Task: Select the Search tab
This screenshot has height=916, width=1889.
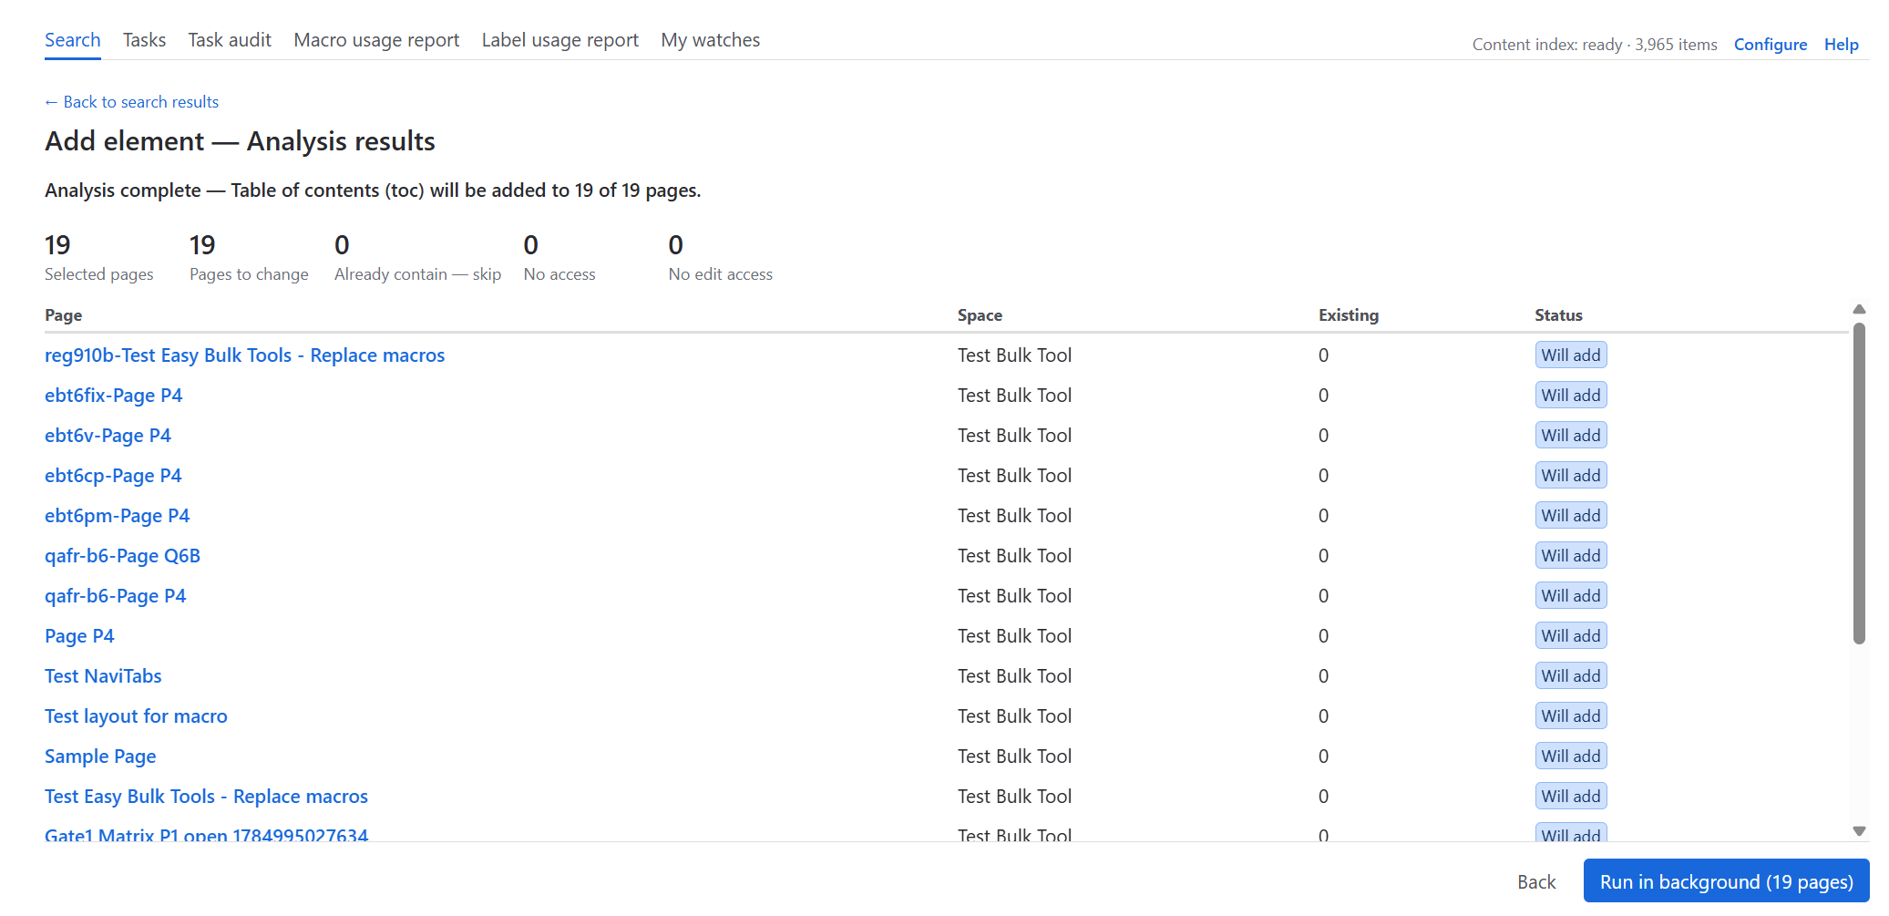Action: [x=73, y=40]
